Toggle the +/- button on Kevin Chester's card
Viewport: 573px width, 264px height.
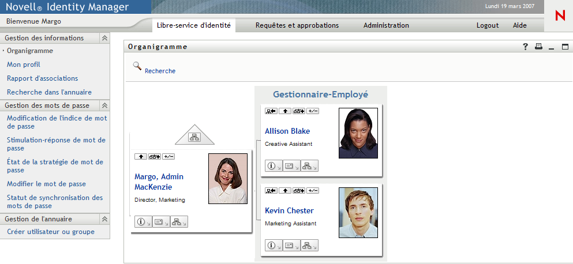313,190
